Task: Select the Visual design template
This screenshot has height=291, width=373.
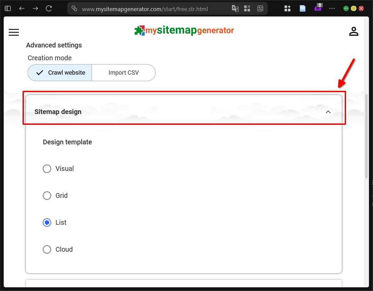Action: point(47,169)
